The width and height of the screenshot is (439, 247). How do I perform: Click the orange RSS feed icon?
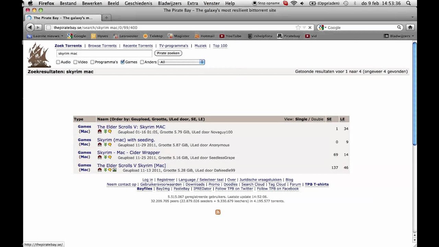(x=218, y=212)
